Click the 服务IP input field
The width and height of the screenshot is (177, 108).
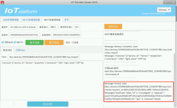coord(23,27)
